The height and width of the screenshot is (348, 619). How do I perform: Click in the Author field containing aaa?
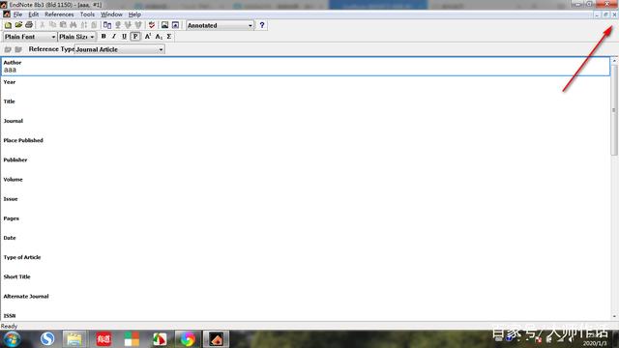click(x=306, y=67)
